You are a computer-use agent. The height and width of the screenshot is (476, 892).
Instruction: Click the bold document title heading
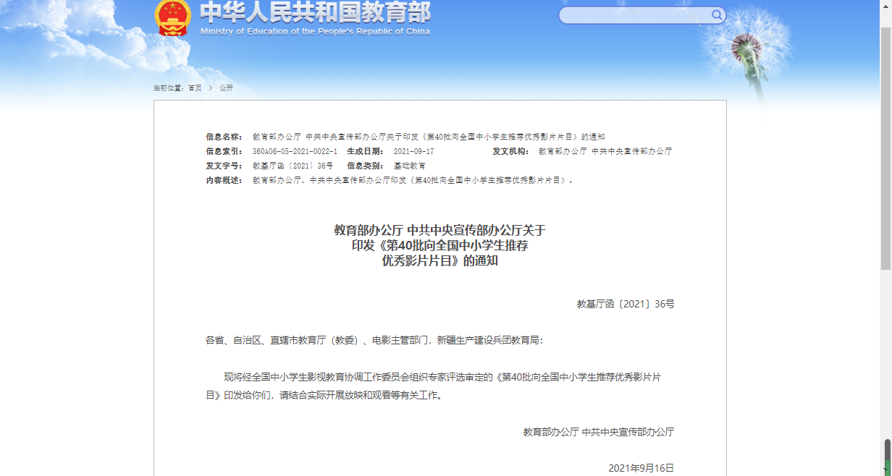click(439, 245)
